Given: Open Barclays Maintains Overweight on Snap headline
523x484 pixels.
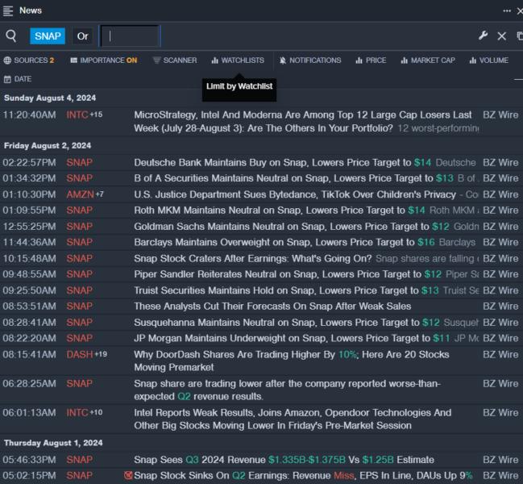Looking at the screenshot, I should [284, 242].
